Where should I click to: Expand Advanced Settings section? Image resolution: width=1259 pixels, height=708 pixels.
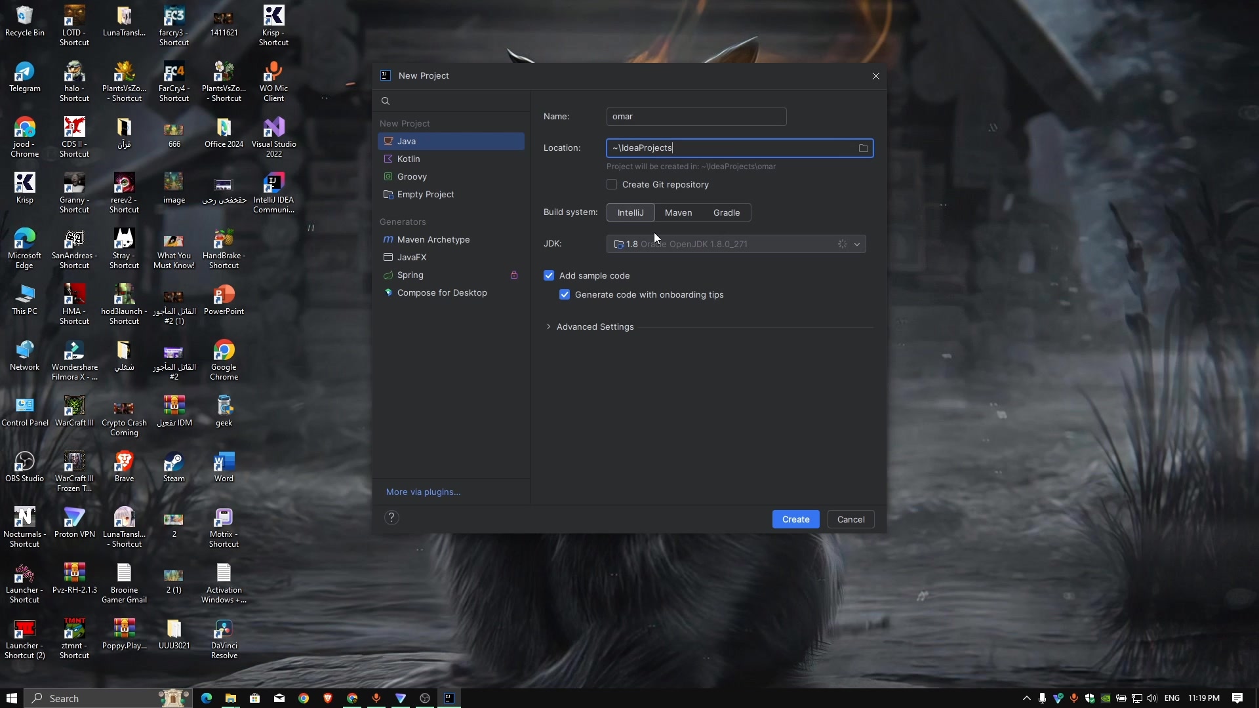click(x=589, y=326)
